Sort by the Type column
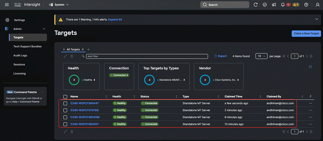 point(218,96)
